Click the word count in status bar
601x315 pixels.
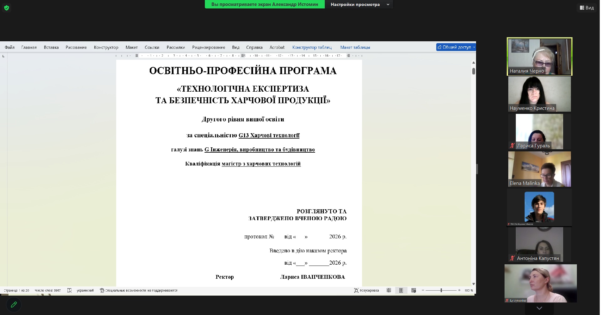pyautogui.click(x=48, y=290)
